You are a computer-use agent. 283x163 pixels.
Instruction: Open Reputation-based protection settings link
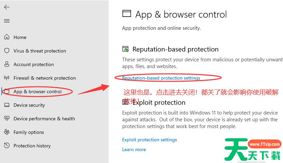161,78
